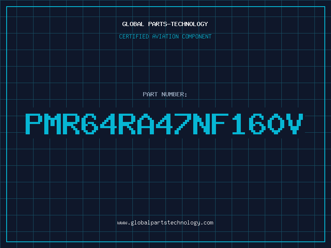Click the final letter V of the part number
The width and height of the screenshot is (331, 248).
click(x=295, y=124)
